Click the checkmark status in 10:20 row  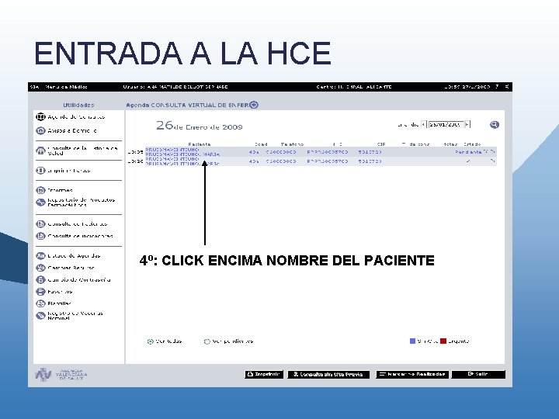point(468,161)
